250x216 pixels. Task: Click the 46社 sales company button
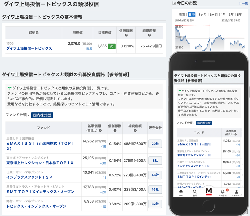(x=155, y=175)
